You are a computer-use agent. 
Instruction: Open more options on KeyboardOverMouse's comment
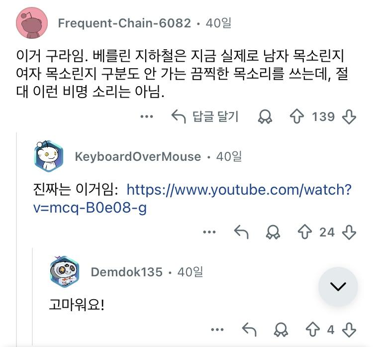(x=209, y=231)
